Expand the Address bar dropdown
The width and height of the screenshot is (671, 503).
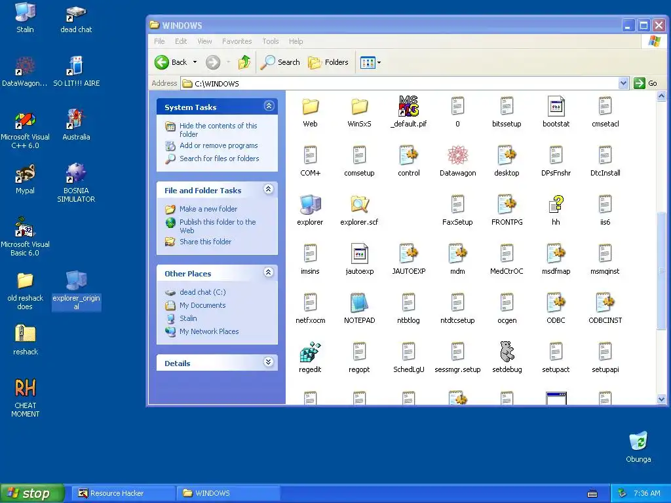click(x=624, y=83)
